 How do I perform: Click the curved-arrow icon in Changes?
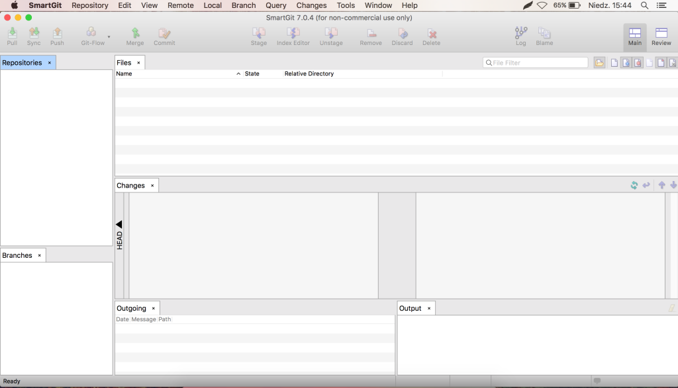[646, 185]
